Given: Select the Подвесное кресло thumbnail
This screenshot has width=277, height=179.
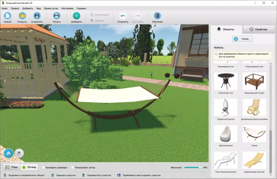Looking at the screenshot, I should 226,107.
